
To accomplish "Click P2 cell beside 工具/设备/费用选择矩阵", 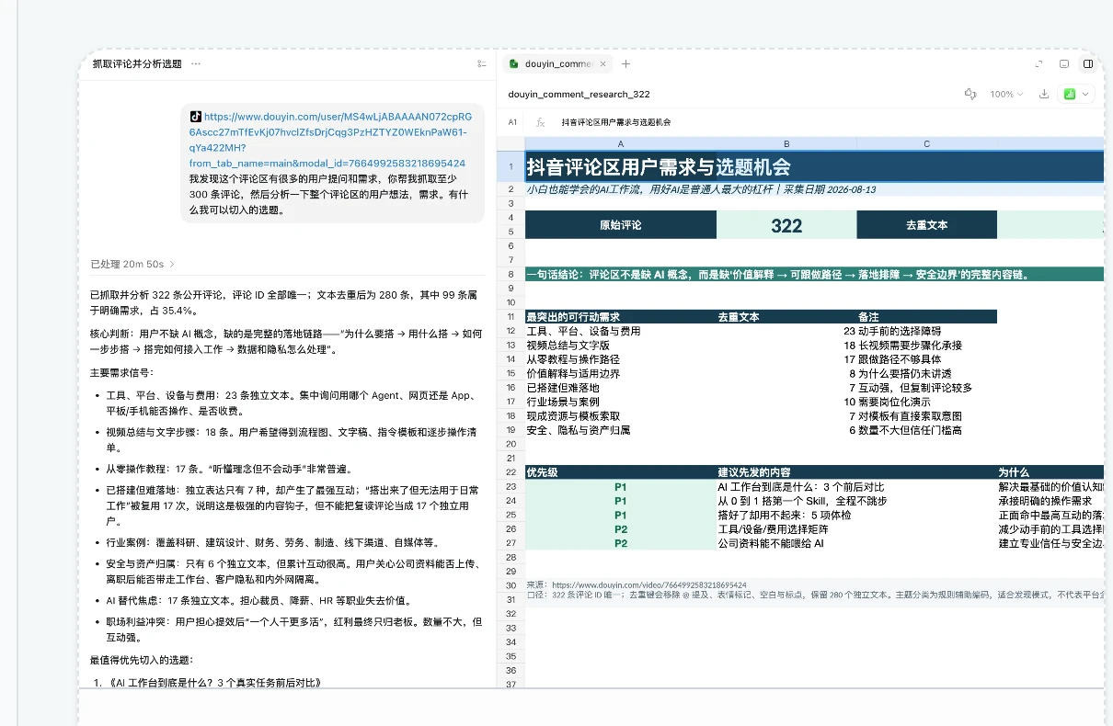I will [x=621, y=529].
